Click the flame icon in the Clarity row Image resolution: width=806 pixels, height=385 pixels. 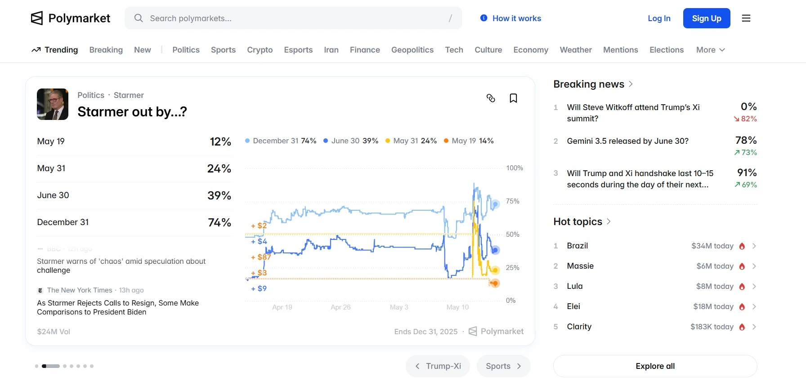point(742,327)
